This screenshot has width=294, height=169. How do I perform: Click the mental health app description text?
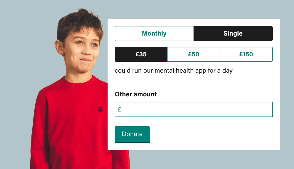click(x=174, y=71)
